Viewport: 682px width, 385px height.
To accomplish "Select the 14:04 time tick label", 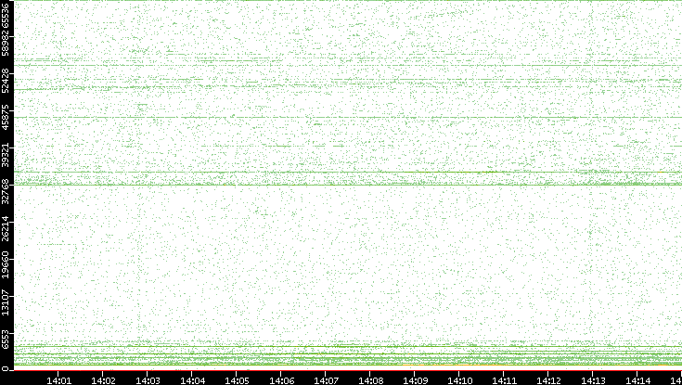I will pos(192,380).
